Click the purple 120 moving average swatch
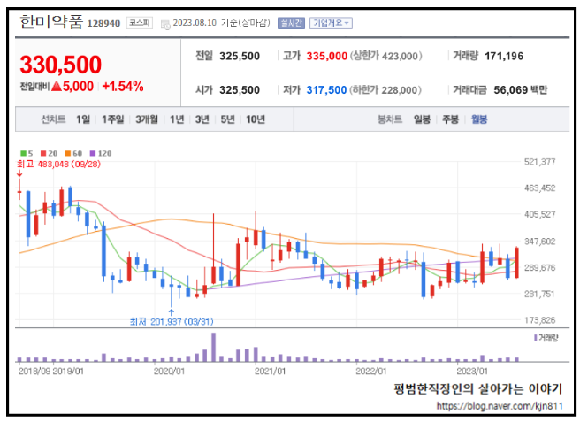The height and width of the screenshot is (422, 580). [93, 153]
